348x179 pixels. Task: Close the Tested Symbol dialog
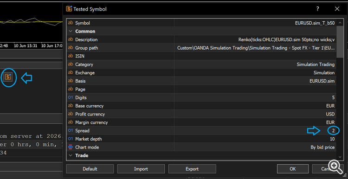(x=337, y=9)
